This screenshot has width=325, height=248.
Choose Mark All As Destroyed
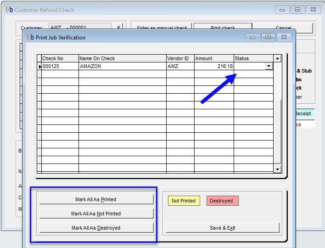(x=96, y=228)
